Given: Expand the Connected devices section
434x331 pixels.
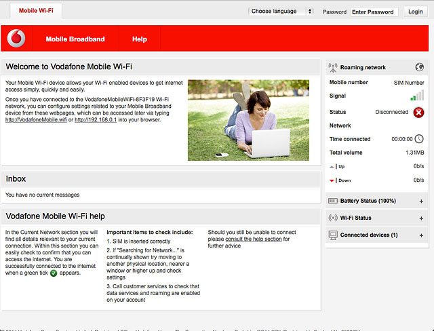Looking at the screenshot, I should [421, 235].
